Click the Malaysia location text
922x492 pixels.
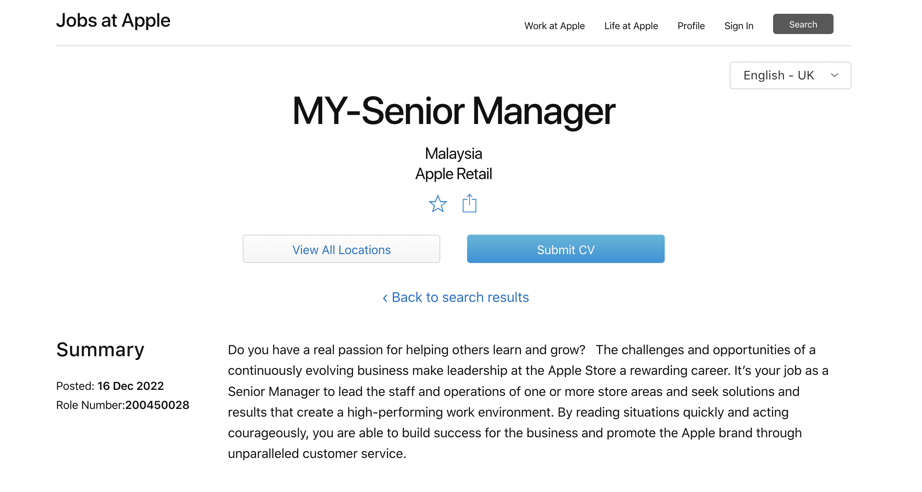point(453,154)
